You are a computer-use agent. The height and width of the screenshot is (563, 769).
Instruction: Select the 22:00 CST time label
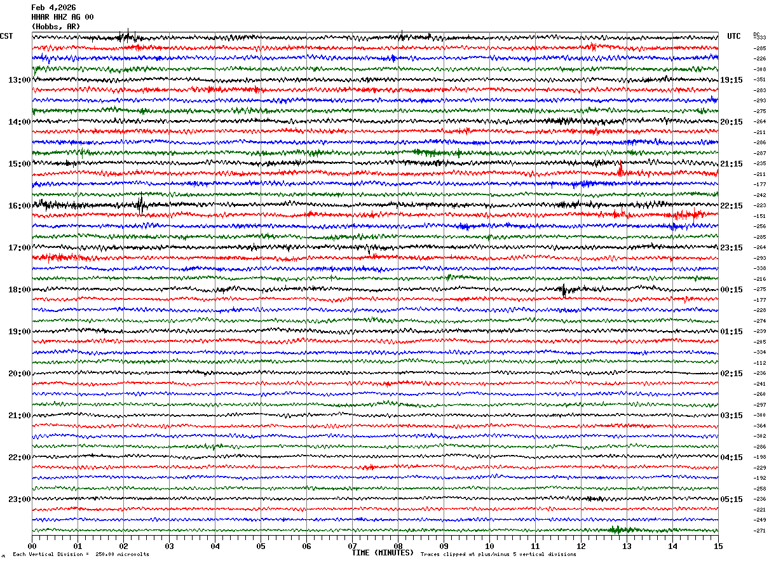pyautogui.click(x=20, y=458)
